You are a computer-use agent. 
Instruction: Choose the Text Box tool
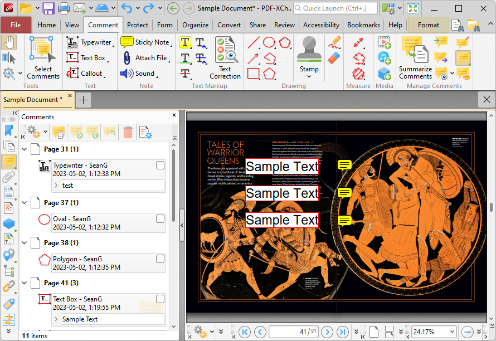pyautogui.click(x=87, y=58)
